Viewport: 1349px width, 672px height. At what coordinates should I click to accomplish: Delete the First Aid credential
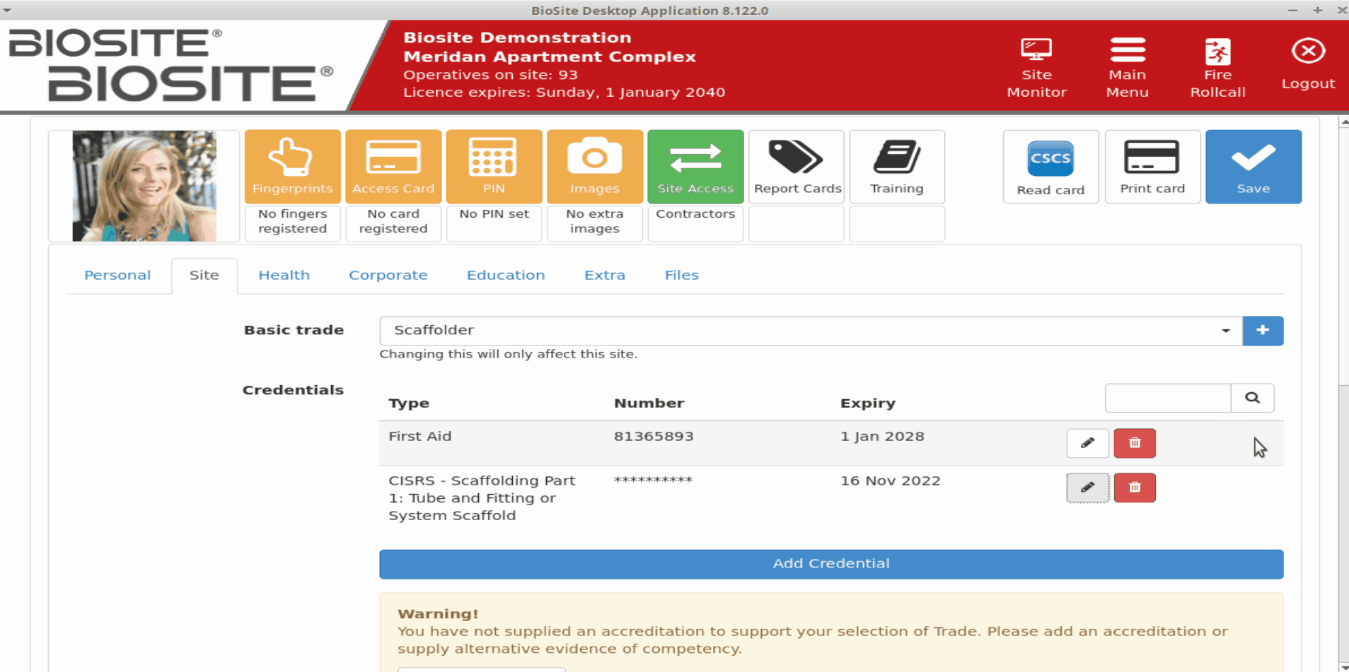pyautogui.click(x=1135, y=443)
